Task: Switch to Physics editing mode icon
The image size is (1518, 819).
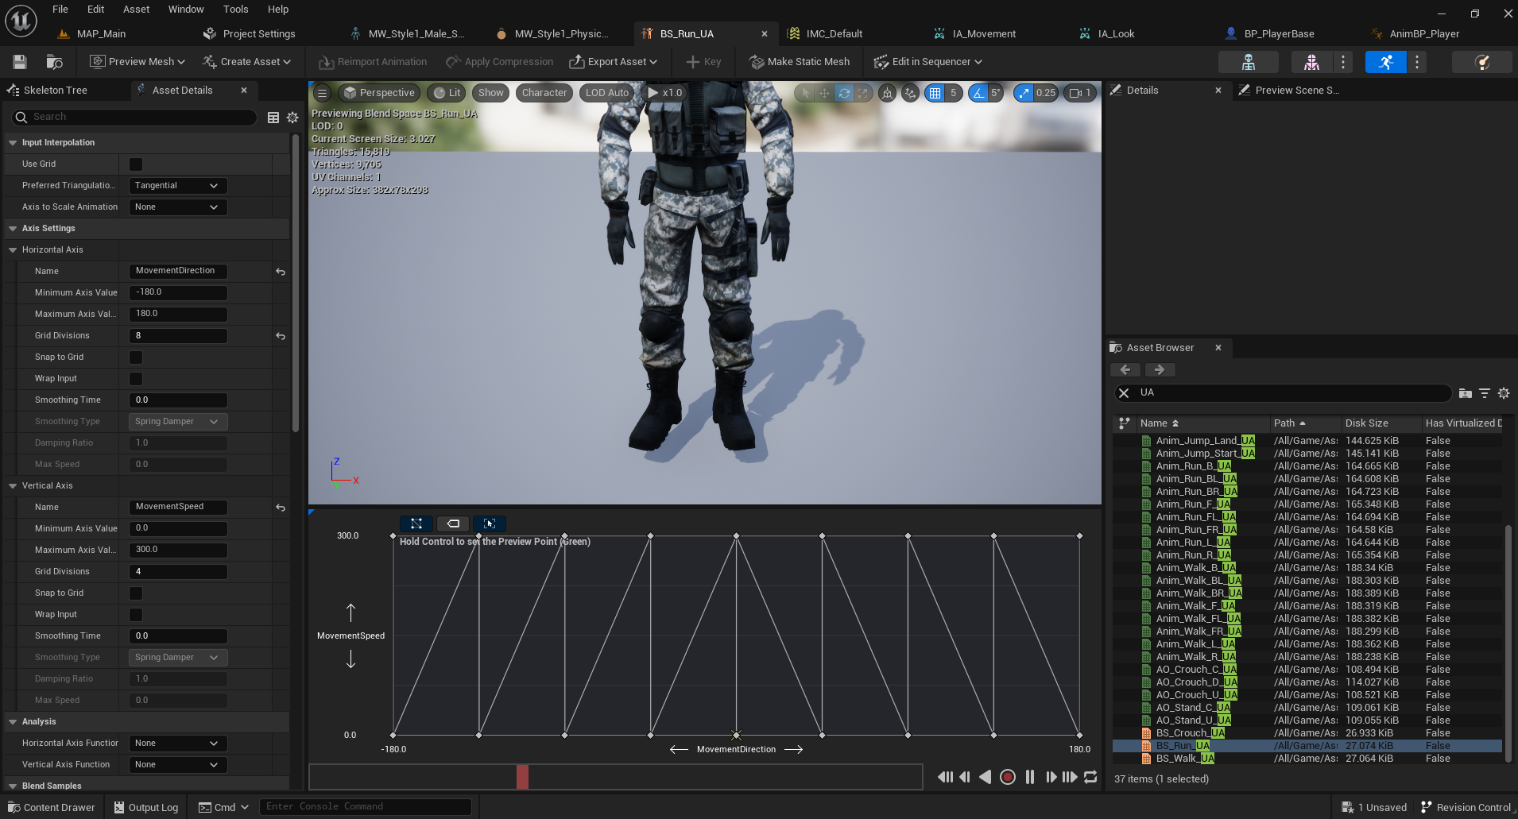Action: 1481,62
